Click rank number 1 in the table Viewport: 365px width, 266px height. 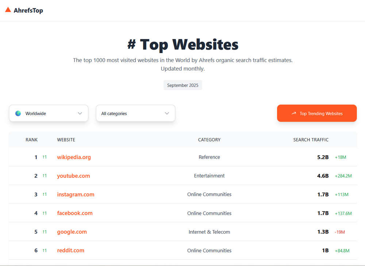(x=36, y=157)
